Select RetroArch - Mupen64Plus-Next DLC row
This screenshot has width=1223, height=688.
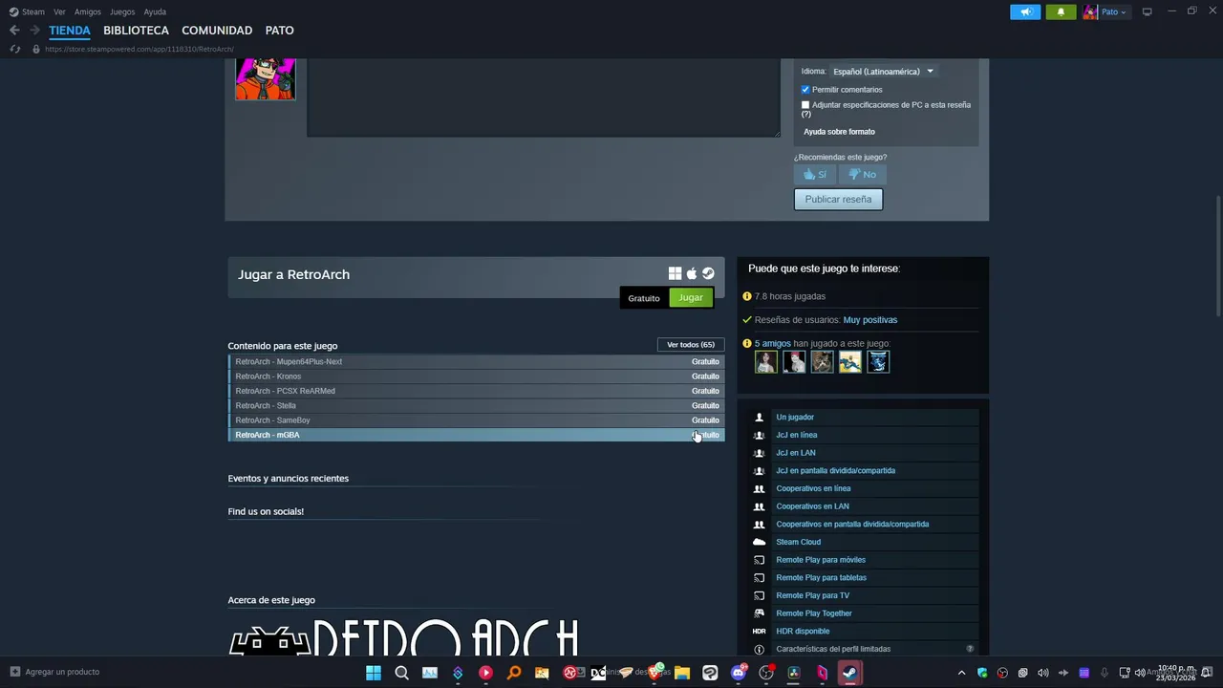tap(476, 361)
